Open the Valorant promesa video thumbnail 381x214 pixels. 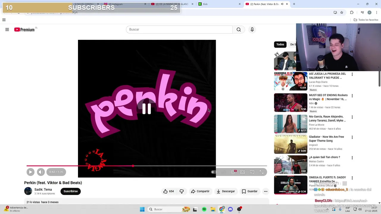[x=291, y=81]
